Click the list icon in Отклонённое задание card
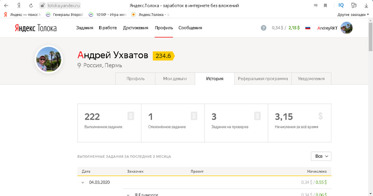 [194, 116]
